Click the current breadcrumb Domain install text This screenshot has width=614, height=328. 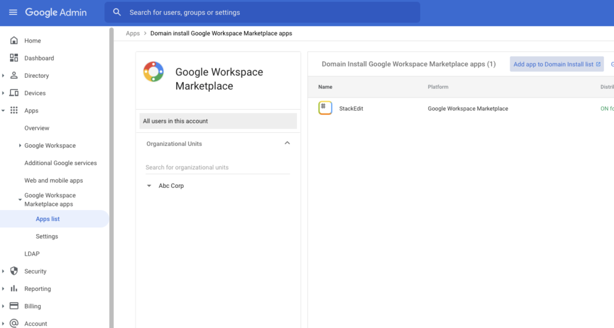click(x=221, y=34)
